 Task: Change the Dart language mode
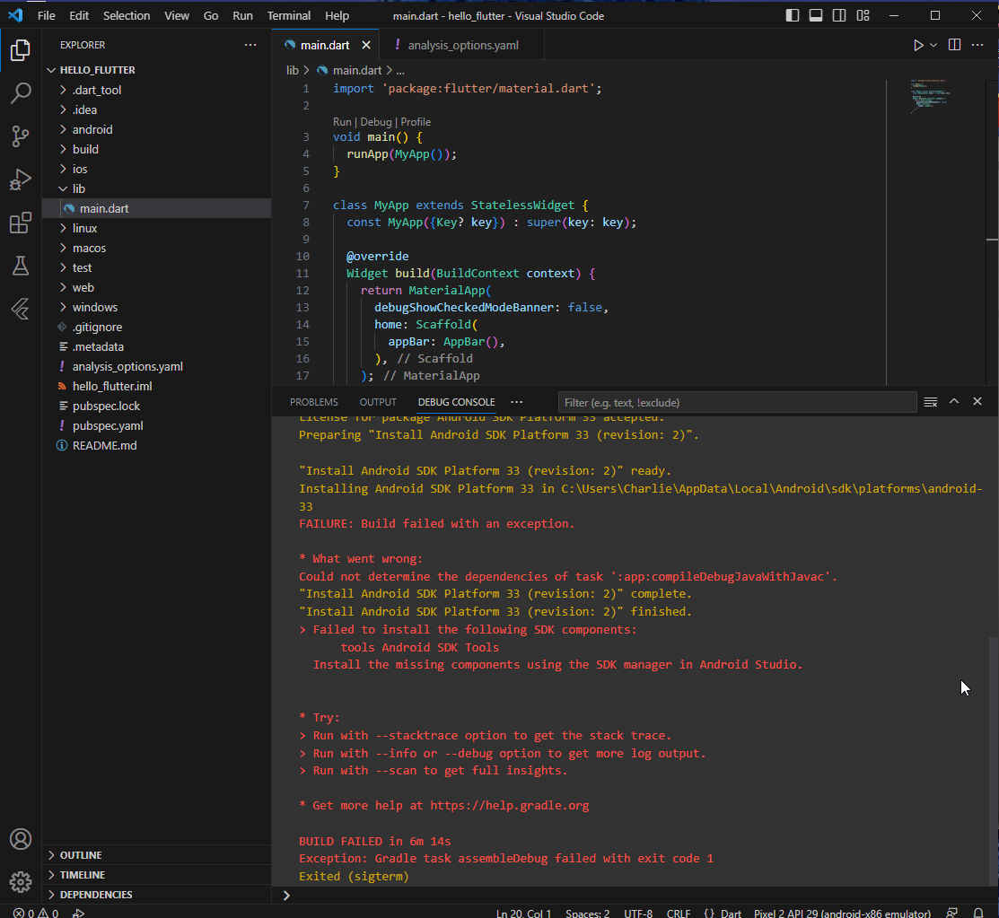[x=731, y=913]
